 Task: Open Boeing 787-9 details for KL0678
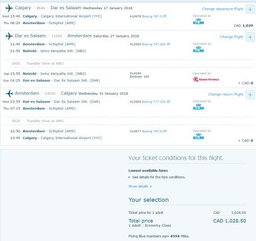pos(152,16)
